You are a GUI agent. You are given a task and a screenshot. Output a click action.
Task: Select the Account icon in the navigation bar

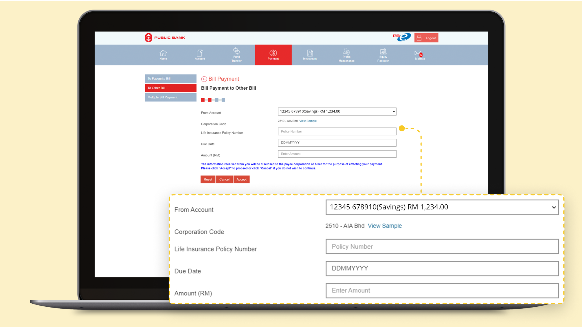200,55
